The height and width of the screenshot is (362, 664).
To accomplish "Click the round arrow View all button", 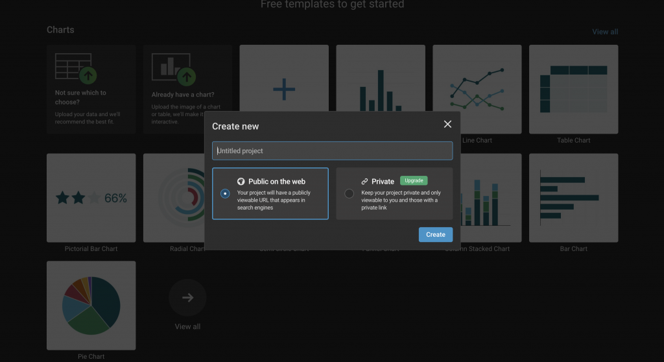I will (x=187, y=298).
